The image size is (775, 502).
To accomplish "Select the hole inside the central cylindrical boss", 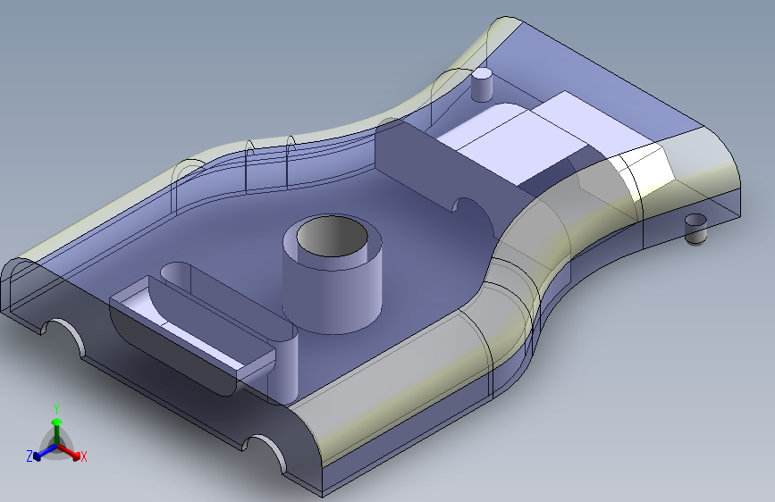I will [x=332, y=238].
